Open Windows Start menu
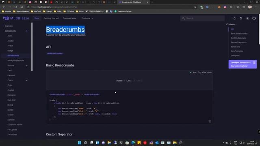The width and height of the screenshot is (260, 146). pos(80,143)
